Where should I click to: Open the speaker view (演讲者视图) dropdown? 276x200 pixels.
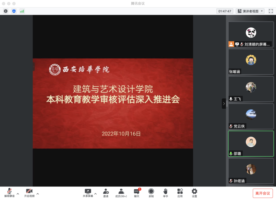[x=250, y=11]
